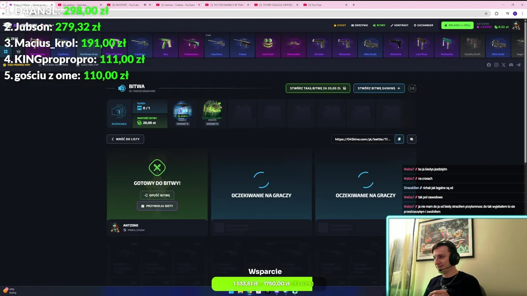
Task: Open the ANTZONE user avatar in header
Action: coord(516,25)
